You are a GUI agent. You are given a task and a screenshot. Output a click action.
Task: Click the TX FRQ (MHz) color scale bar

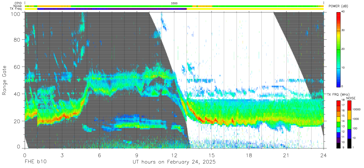(339, 124)
